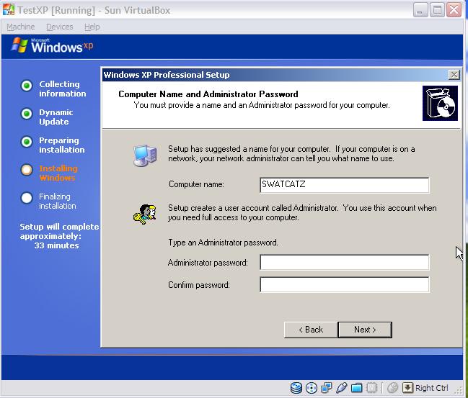Click the 'Computer name:' label
Viewport: 468px width, 398px height.
pos(196,184)
